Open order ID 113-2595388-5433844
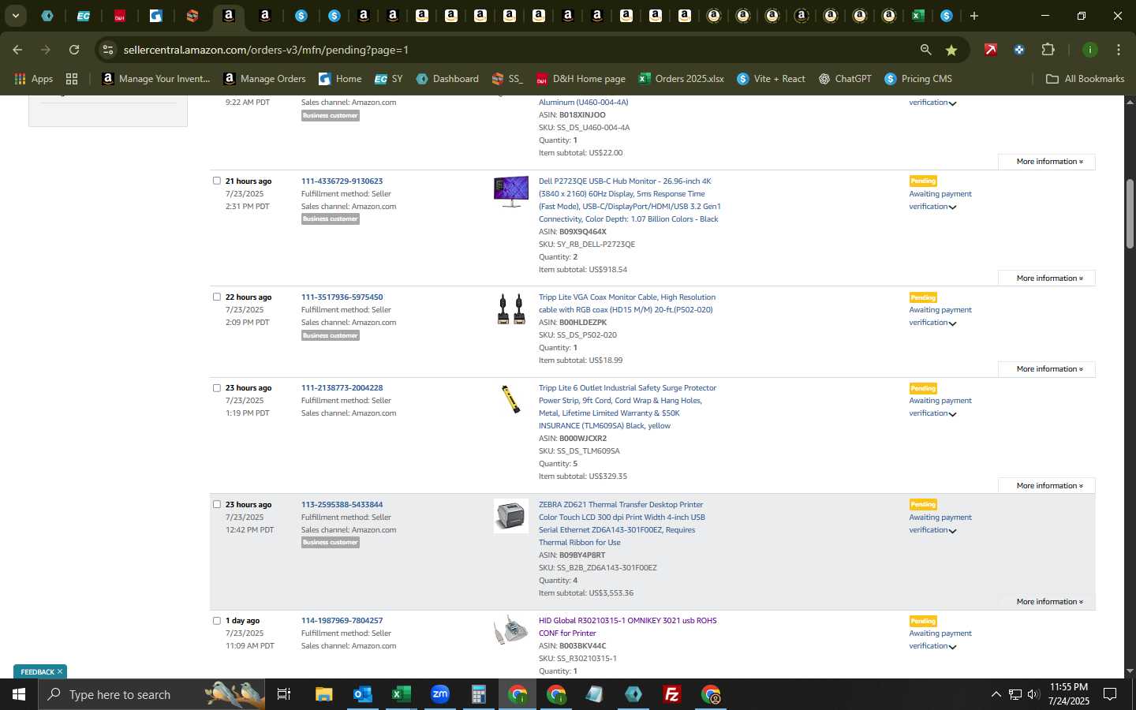The width and height of the screenshot is (1136, 710). coord(342,504)
